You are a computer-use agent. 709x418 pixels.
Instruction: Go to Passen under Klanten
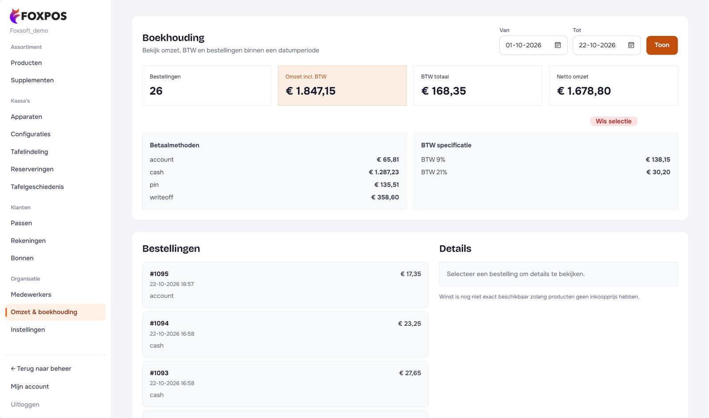click(x=21, y=223)
